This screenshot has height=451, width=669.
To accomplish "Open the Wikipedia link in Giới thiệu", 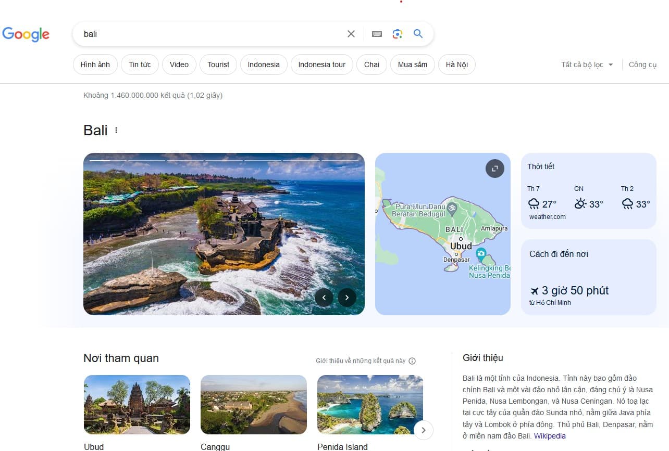I will tap(550, 436).
